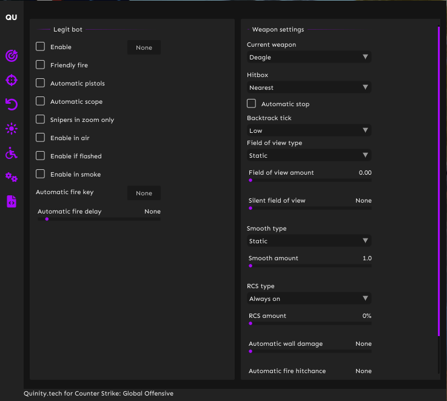Viewport: 447px width, 401px height.
Task: Open the aimbot target icon tab
Action: (x=12, y=56)
